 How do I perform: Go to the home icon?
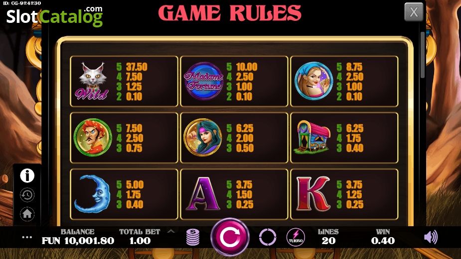click(27, 214)
